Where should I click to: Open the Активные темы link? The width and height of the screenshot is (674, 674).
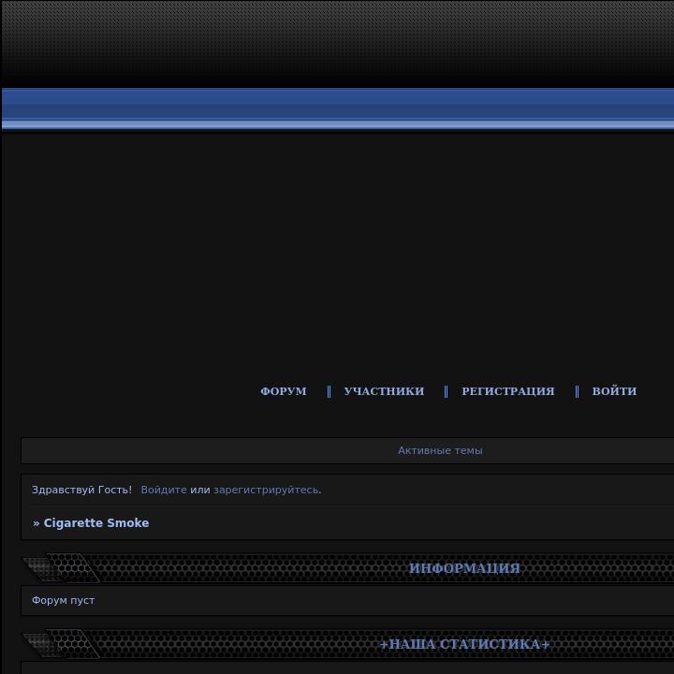pos(440,450)
